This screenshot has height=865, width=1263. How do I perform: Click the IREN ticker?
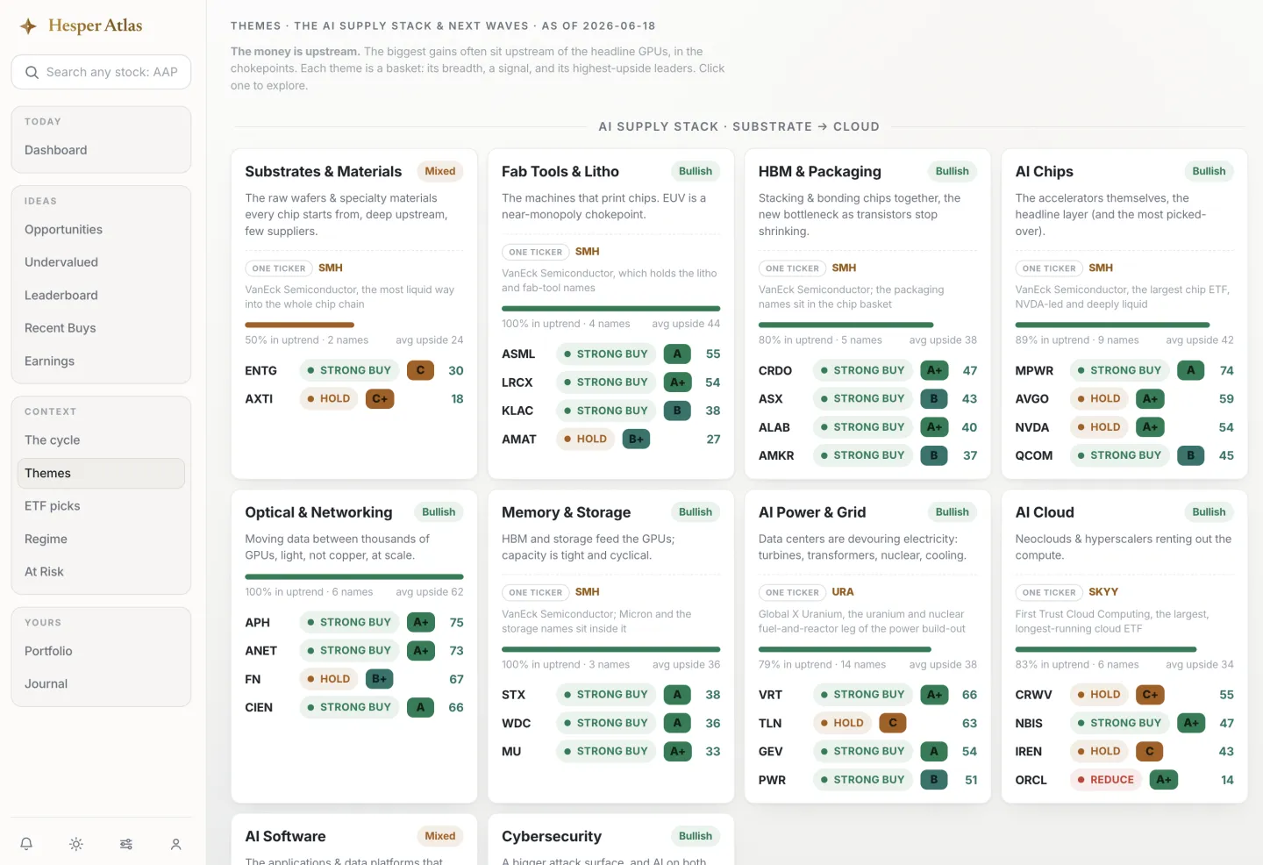pyautogui.click(x=1029, y=752)
